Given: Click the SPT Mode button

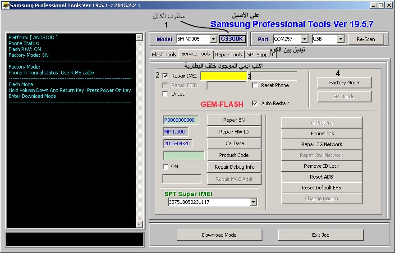Looking at the screenshot, I should pos(344,97).
